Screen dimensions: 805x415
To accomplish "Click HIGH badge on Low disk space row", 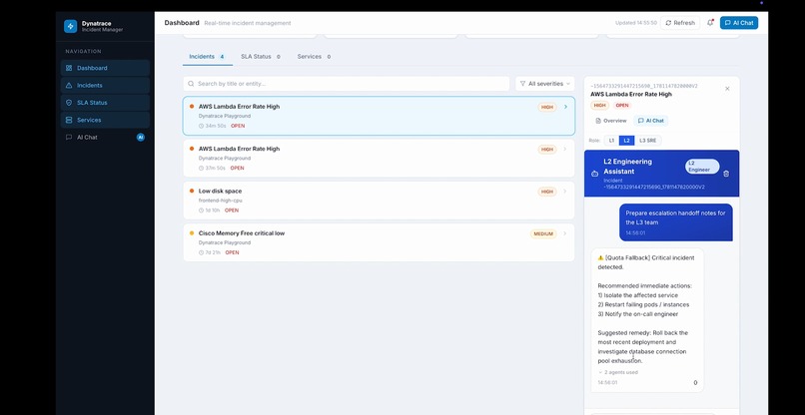I will point(546,192).
